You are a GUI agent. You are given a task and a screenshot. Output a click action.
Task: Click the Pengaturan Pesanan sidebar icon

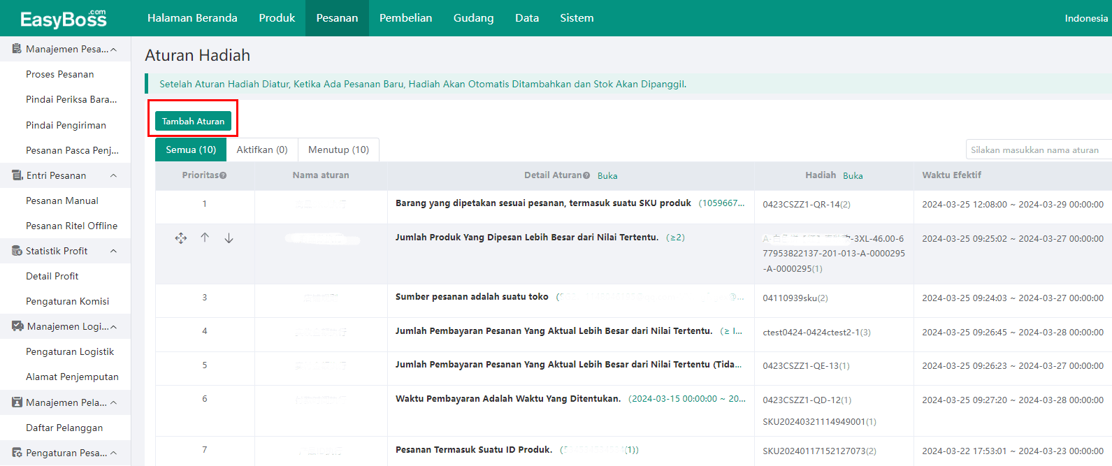[17, 453]
